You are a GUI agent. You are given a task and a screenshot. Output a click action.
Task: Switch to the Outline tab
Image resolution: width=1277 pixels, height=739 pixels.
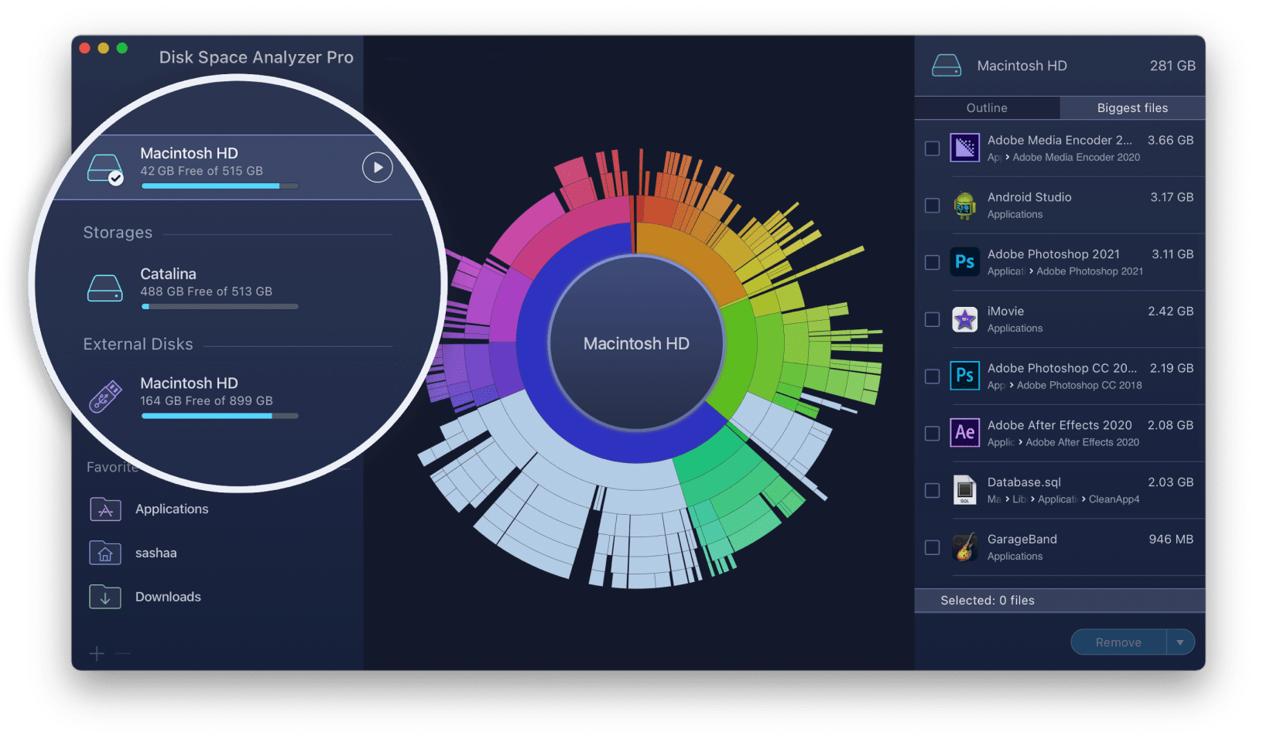pos(987,108)
